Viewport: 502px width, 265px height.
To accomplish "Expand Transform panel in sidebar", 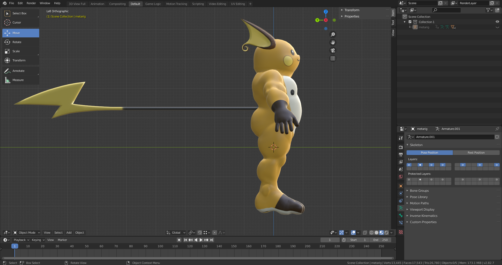I will 352,10.
